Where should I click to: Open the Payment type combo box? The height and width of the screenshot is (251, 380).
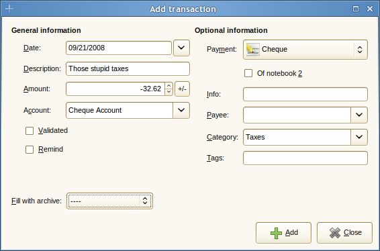pyautogui.click(x=305, y=50)
